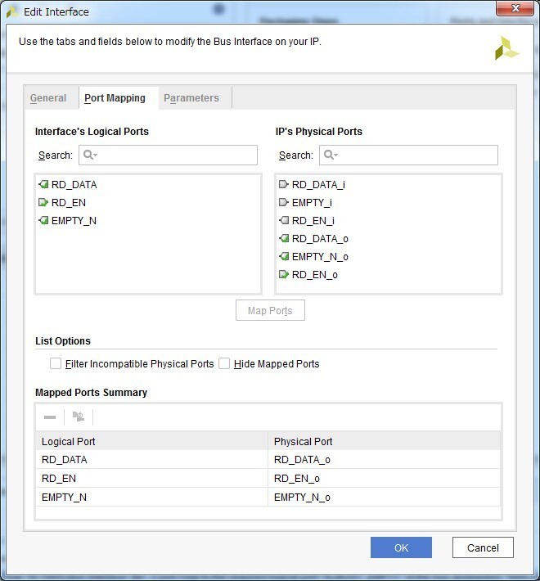Click the Vivado logo in title bar

coord(12,12)
